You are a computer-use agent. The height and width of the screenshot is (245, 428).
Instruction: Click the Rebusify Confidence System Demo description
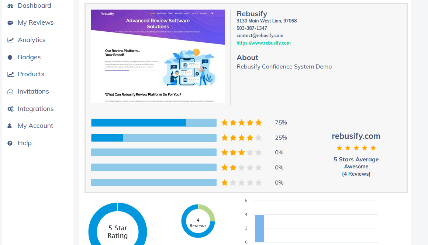tap(284, 66)
